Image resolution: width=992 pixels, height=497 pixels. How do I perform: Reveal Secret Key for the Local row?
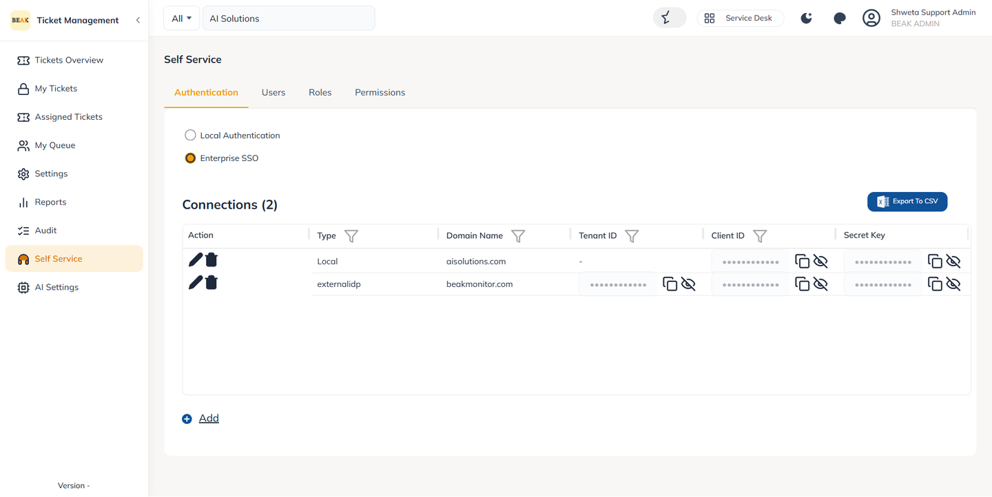pos(953,261)
